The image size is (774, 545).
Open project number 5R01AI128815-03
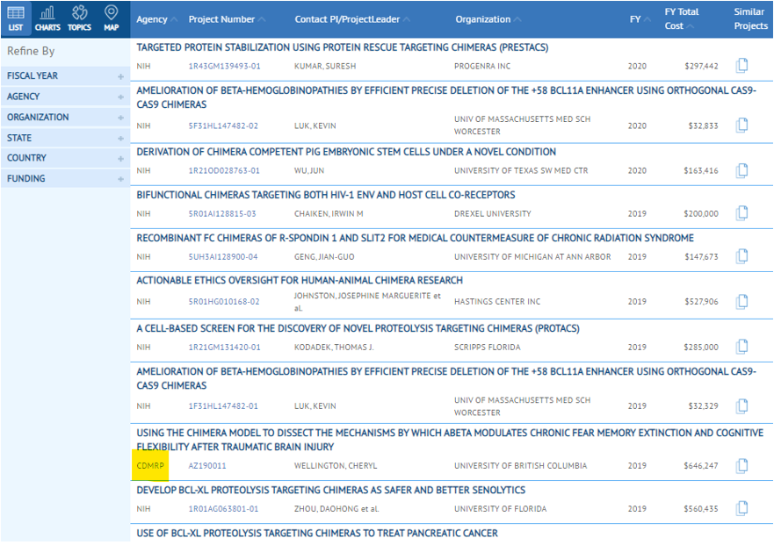(222, 213)
